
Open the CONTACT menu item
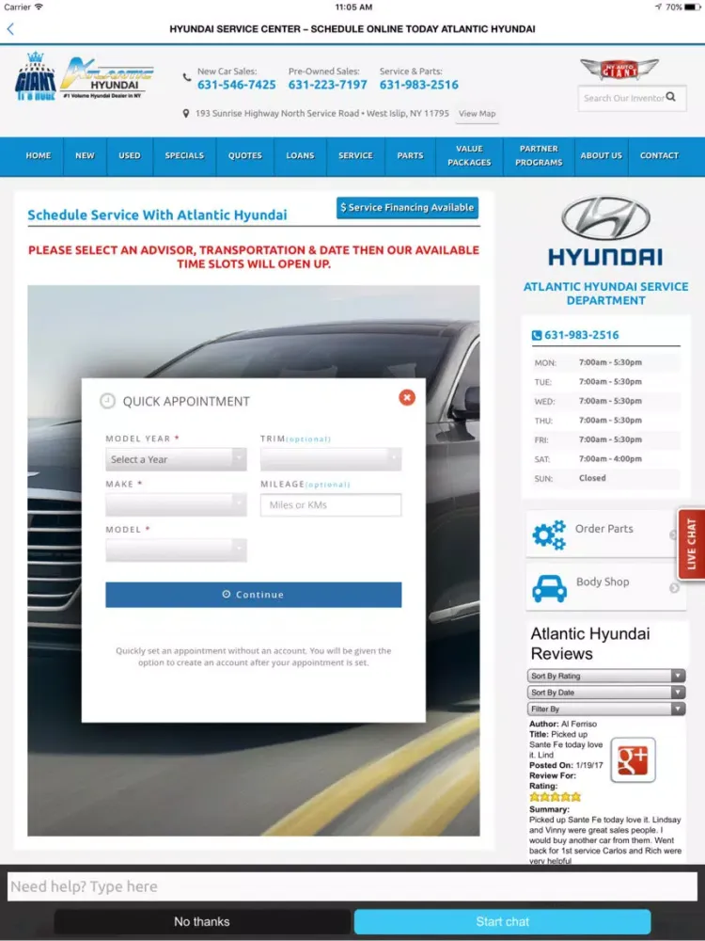[x=660, y=155]
